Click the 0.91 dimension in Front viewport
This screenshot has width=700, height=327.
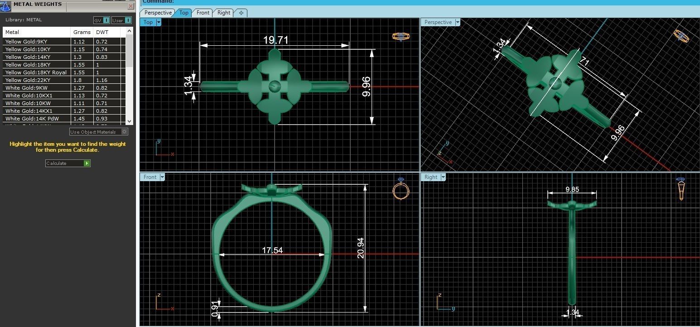click(x=215, y=308)
